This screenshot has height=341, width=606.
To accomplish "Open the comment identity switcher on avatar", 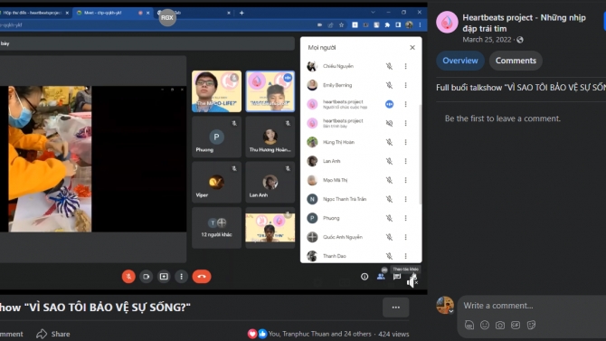I will [451, 311].
